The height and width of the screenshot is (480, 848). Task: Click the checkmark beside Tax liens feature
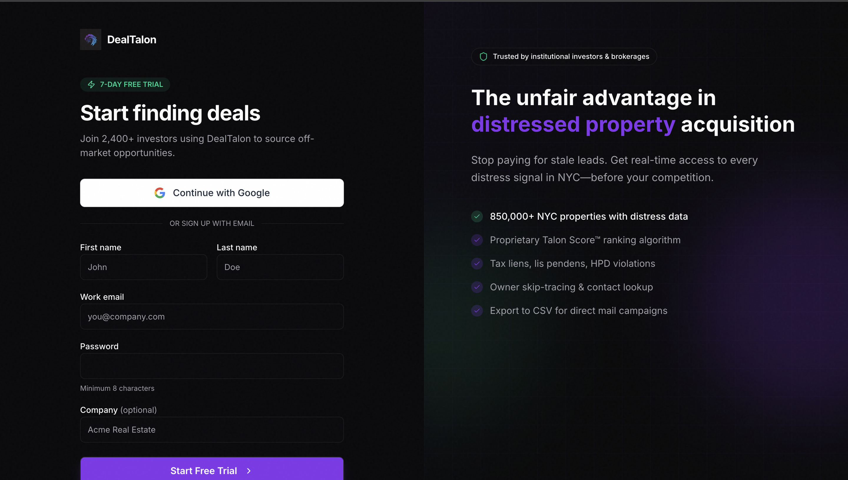coord(477,264)
